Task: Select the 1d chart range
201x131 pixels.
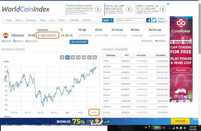Action: (62, 57)
